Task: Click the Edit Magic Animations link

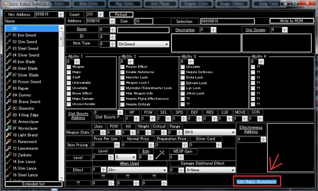Action: (x=257, y=182)
